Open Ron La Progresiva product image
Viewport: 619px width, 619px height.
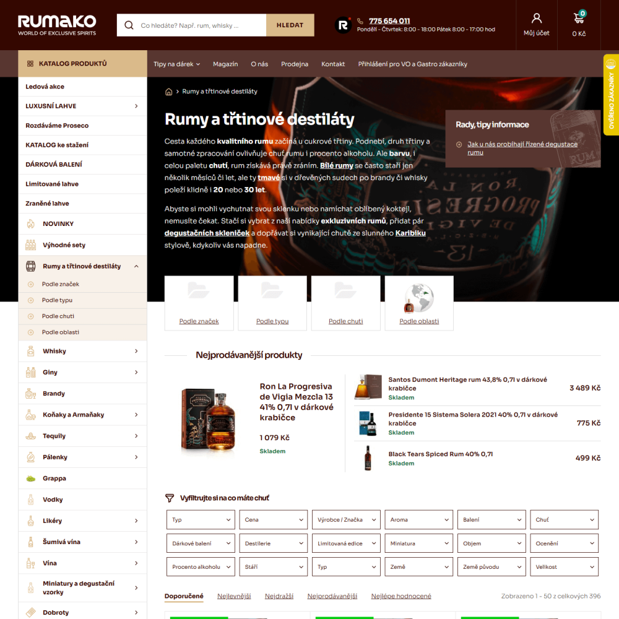pyautogui.click(x=209, y=420)
